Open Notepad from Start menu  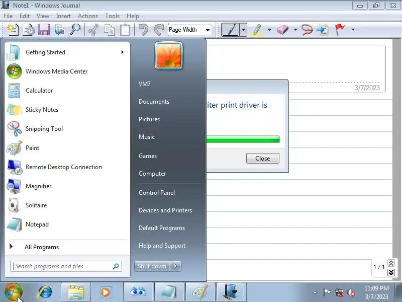pyautogui.click(x=67, y=224)
